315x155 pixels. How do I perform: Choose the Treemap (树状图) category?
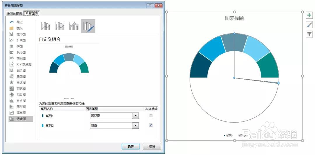pyautogui.click(x=18, y=89)
